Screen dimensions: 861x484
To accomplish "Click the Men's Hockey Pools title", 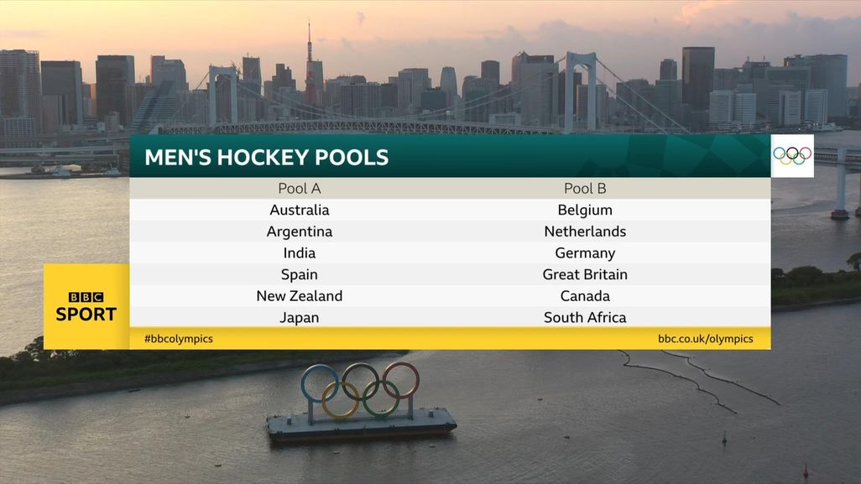I will 267,158.
